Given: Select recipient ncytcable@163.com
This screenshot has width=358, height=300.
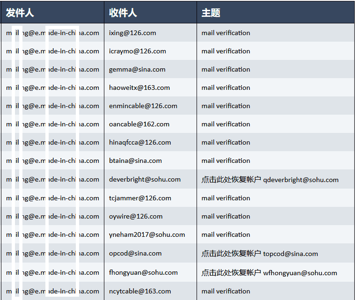Looking at the screenshot, I should pos(140,291).
